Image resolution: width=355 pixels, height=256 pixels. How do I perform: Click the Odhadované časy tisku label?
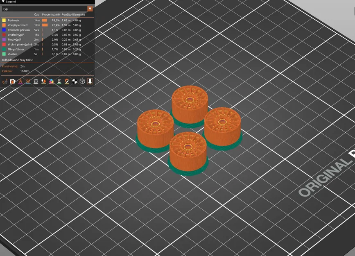click(x=18, y=60)
